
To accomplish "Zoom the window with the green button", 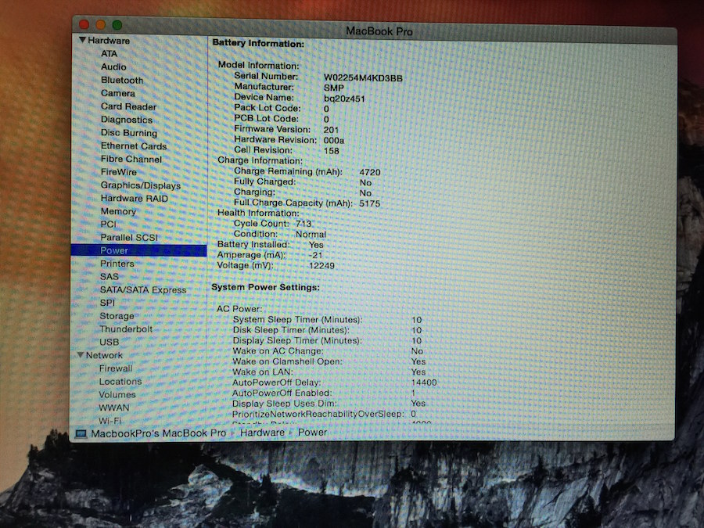I will tap(117, 25).
